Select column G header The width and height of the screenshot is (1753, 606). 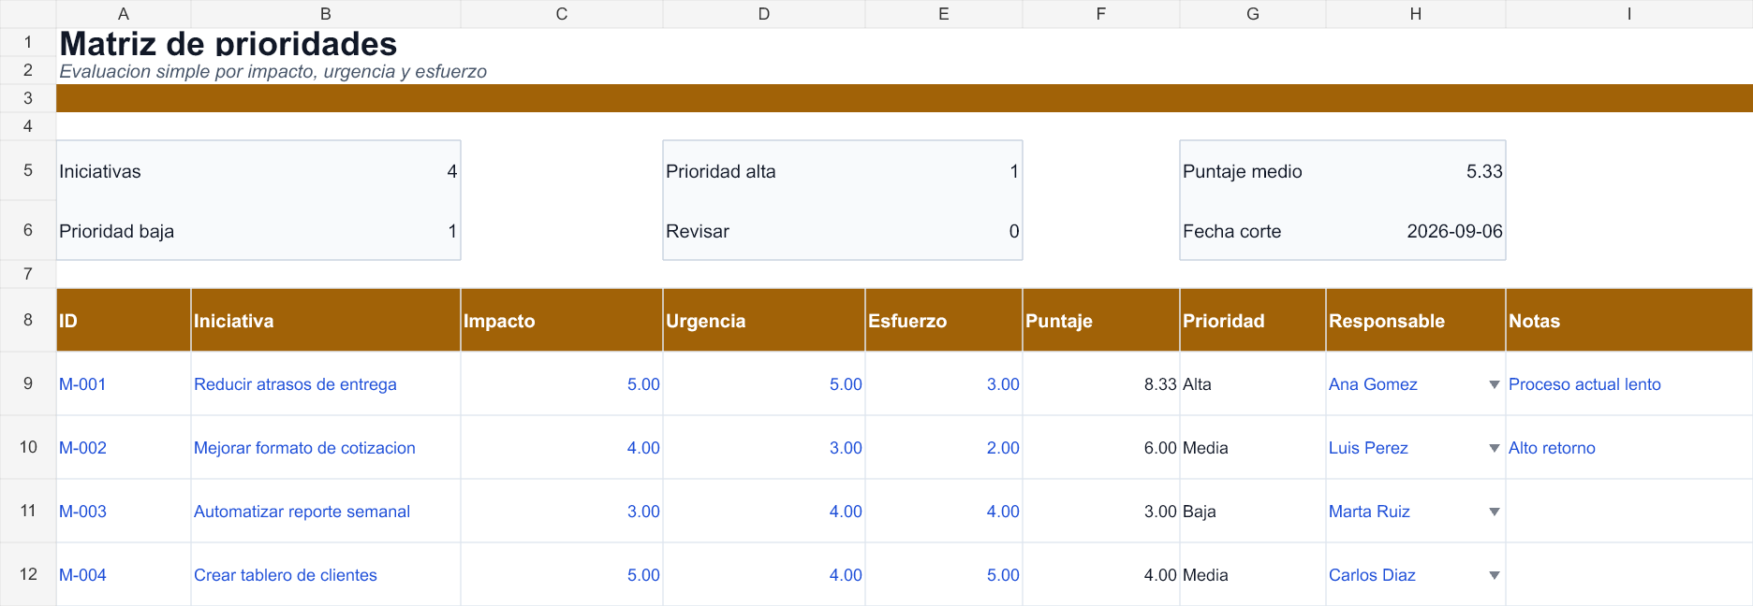tap(1253, 14)
